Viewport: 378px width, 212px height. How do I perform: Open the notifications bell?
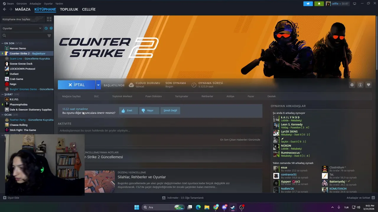[319, 4]
